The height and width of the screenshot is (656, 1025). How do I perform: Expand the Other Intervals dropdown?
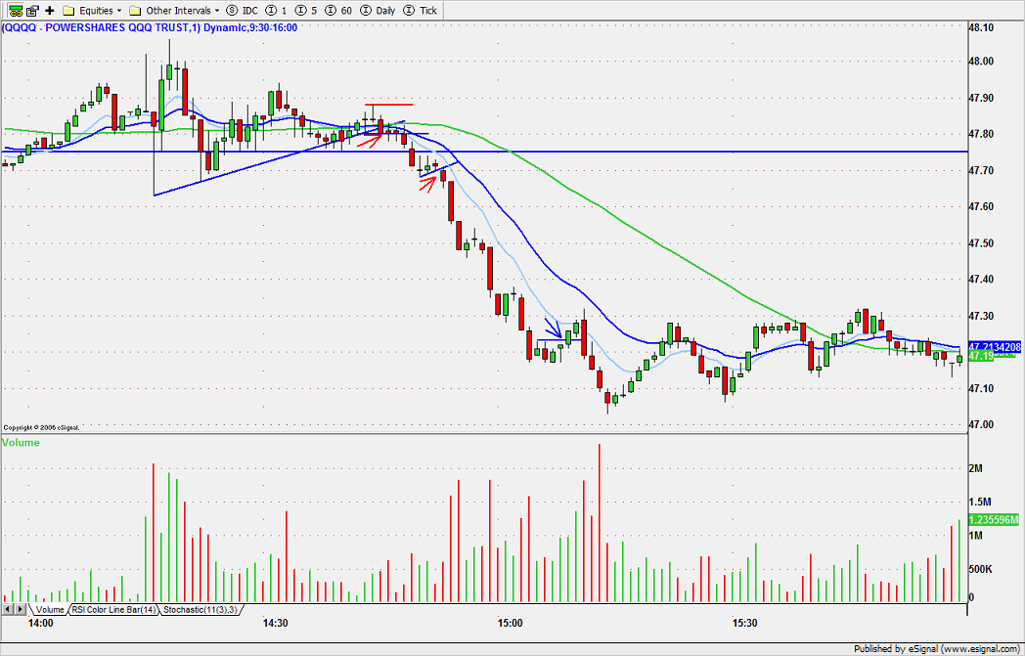174,11
